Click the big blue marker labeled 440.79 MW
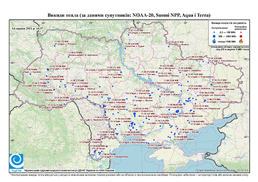This screenshot has height=182, width=258. [x=177, y=112]
